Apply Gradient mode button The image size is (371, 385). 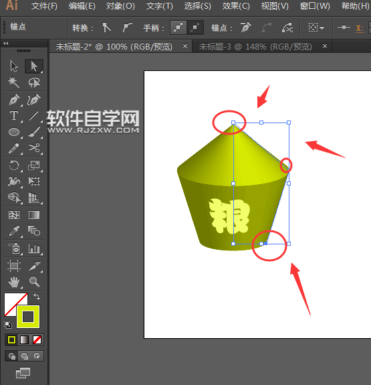click(24, 340)
